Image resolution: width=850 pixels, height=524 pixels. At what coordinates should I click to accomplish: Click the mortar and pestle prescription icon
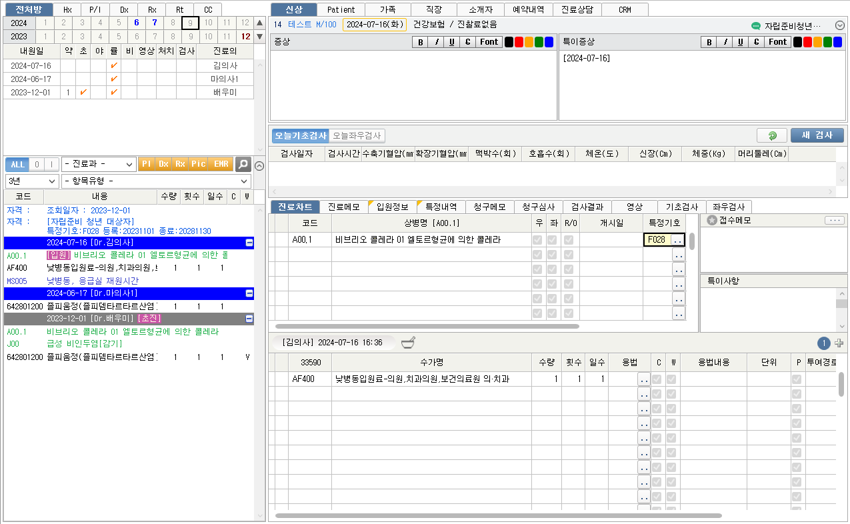coord(407,343)
